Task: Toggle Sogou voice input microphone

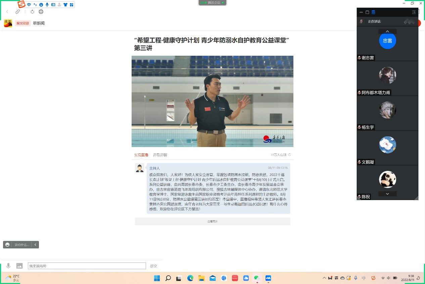Action: [x=47, y=5]
